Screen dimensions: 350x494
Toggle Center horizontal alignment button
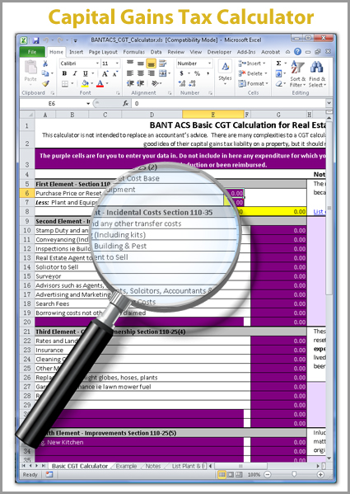[141, 73]
